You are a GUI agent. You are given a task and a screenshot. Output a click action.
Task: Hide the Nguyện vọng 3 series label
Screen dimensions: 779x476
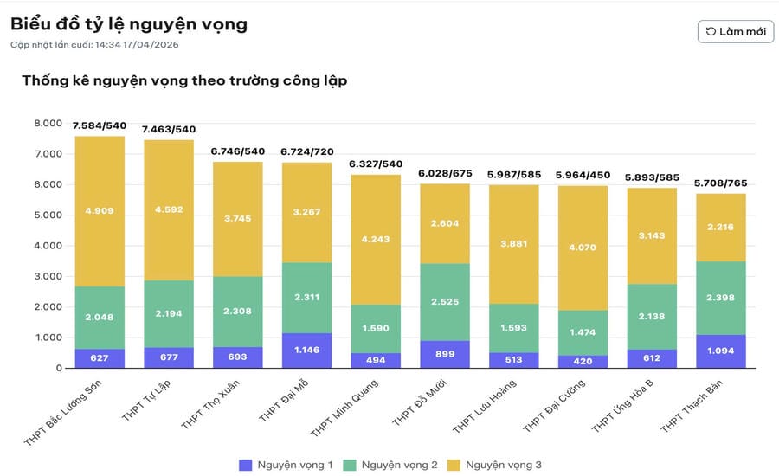[x=503, y=465]
